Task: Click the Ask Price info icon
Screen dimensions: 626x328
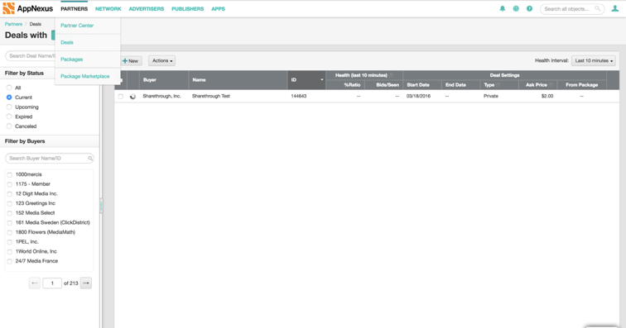Action: [x=551, y=85]
